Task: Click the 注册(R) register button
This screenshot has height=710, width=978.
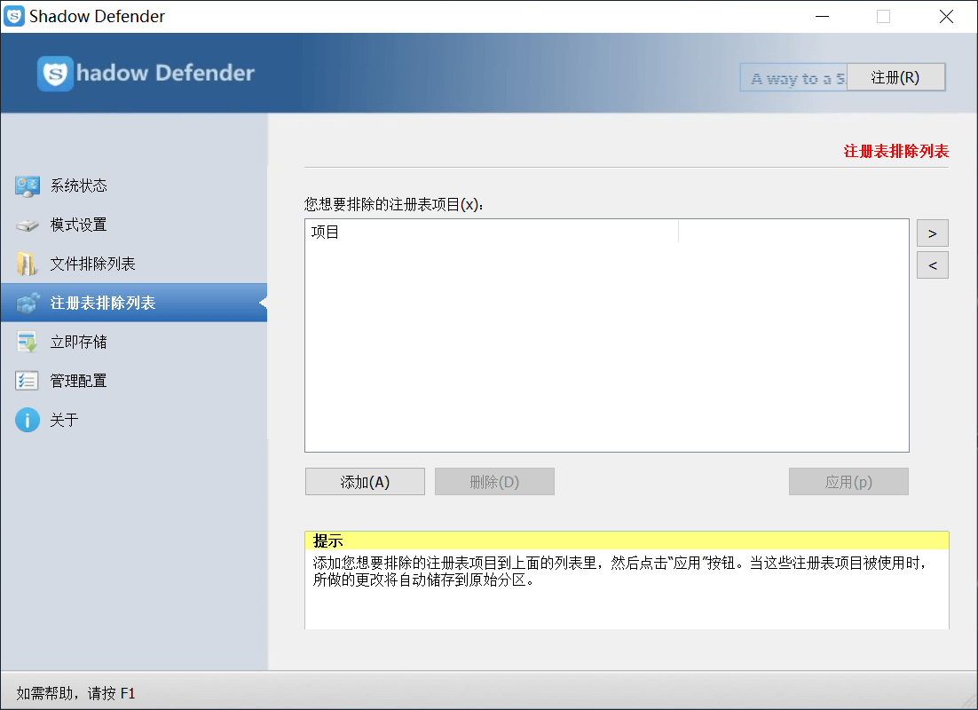Action: [x=895, y=77]
